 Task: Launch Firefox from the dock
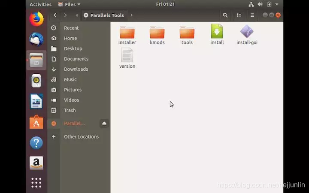36,19
